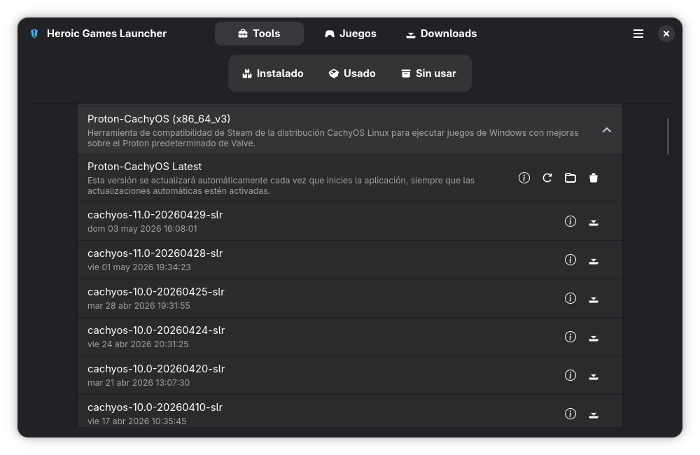This screenshot has height=455, width=700.
Task: Switch to the Tools tab
Action: click(x=259, y=34)
